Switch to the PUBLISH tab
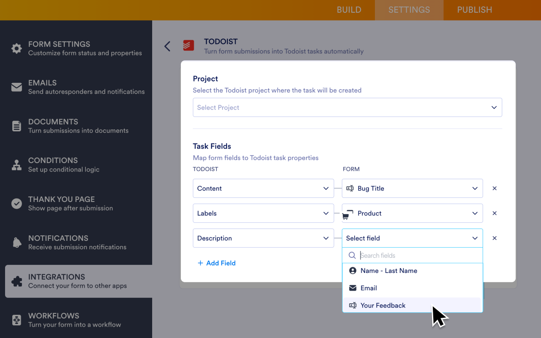Image resolution: width=541 pixels, height=338 pixels. point(474,10)
